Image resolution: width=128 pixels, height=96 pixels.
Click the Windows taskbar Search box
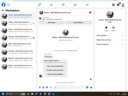(x=16, y=94)
